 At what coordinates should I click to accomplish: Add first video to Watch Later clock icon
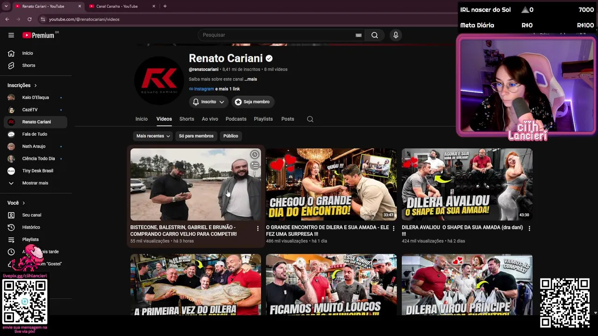(255, 154)
